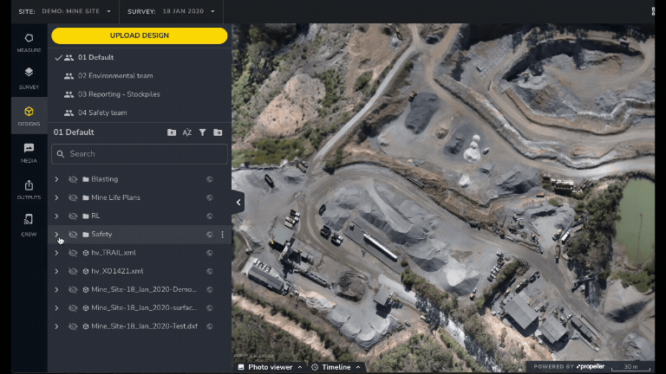Image resolution: width=666 pixels, height=374 pixels.
Task: Collapse the side panel with arrow handle
Action: point(238,203)
